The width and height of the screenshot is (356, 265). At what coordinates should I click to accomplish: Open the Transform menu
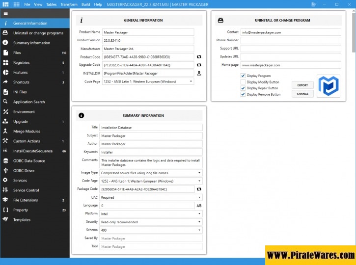coord(69,4)
